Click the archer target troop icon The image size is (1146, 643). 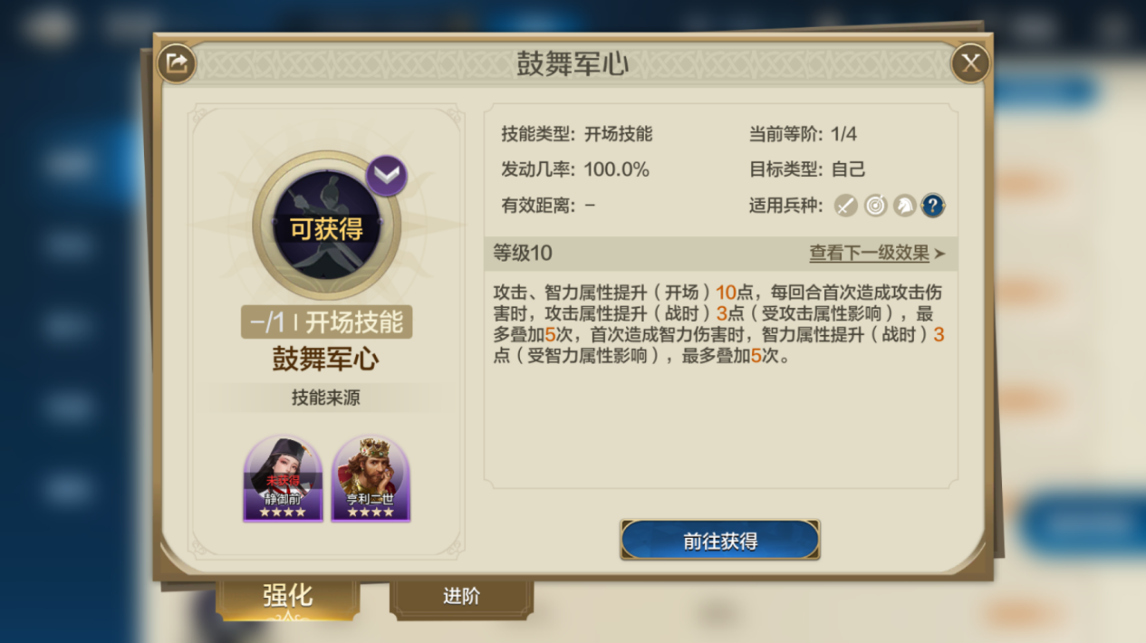(874, 206)
